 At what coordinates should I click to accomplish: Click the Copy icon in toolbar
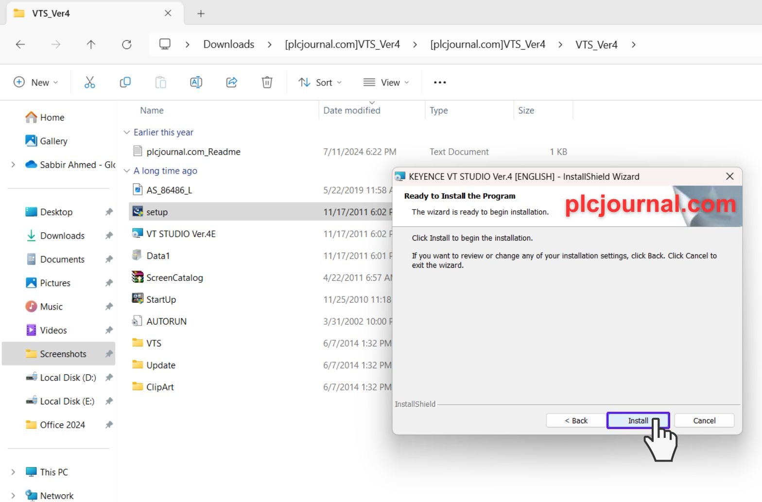click(125, 83)
